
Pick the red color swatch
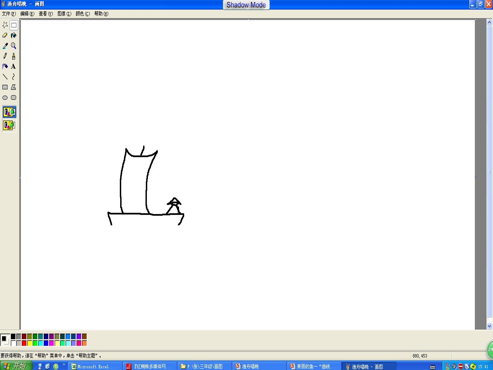24,343
